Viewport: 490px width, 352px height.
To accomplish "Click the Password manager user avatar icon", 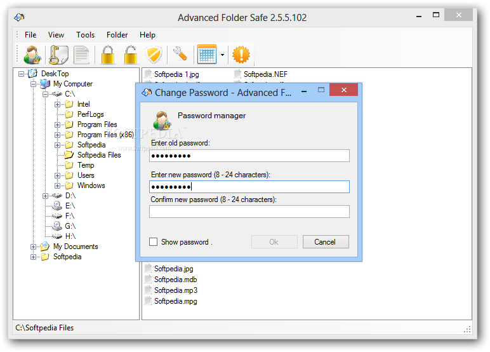I will 162,121.
